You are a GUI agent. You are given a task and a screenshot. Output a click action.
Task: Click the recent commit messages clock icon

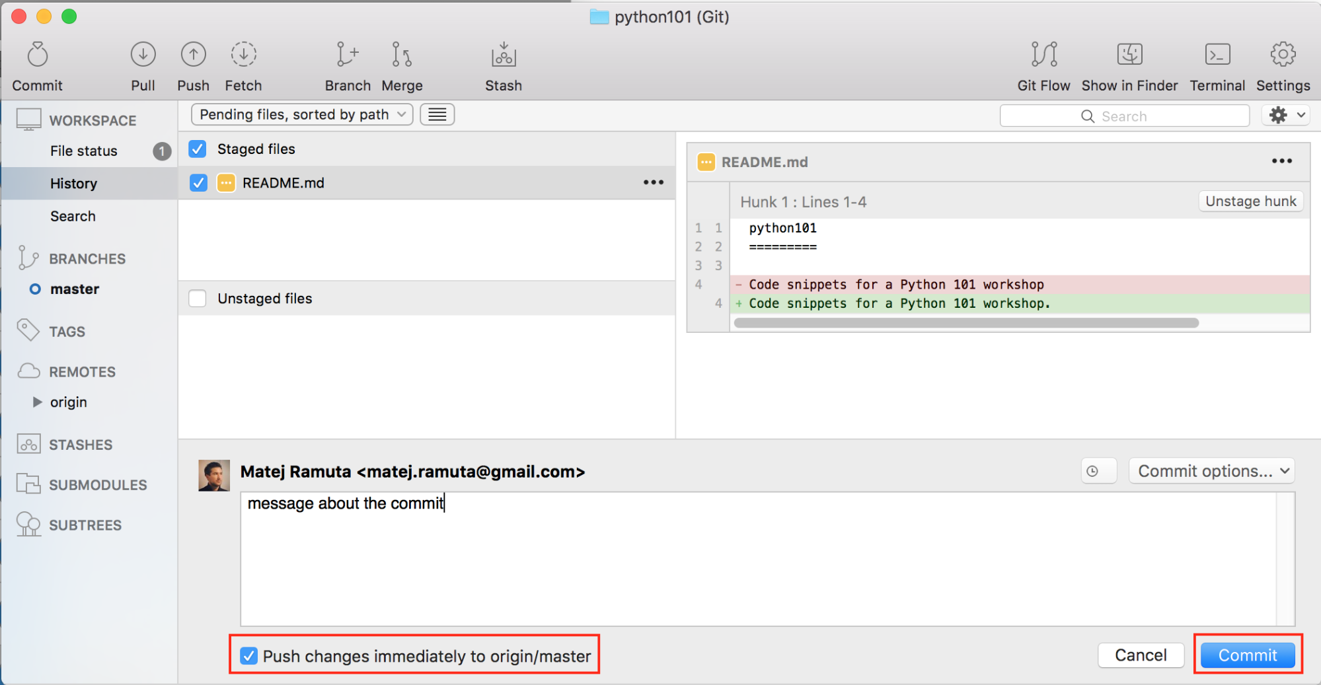(1098, 471)
